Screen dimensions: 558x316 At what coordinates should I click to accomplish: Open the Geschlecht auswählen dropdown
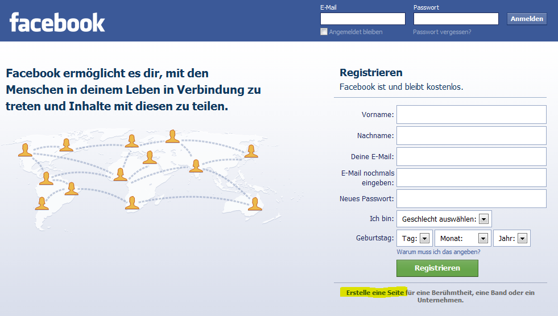pos(444,219)
